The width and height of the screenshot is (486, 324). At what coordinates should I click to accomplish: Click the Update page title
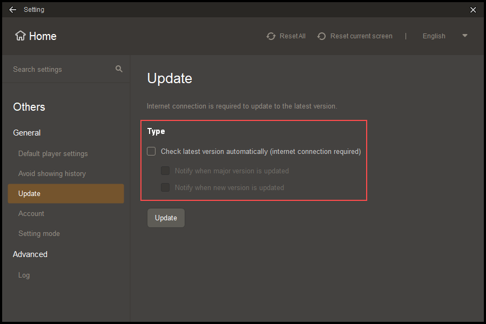tap(170, 78)
